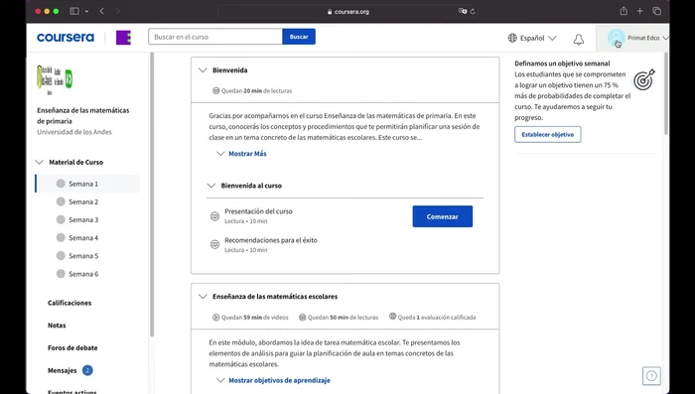Screen dimensions: 695x394
Task: Open Semana 5 in sidebar
Action: tap(83, 256)
